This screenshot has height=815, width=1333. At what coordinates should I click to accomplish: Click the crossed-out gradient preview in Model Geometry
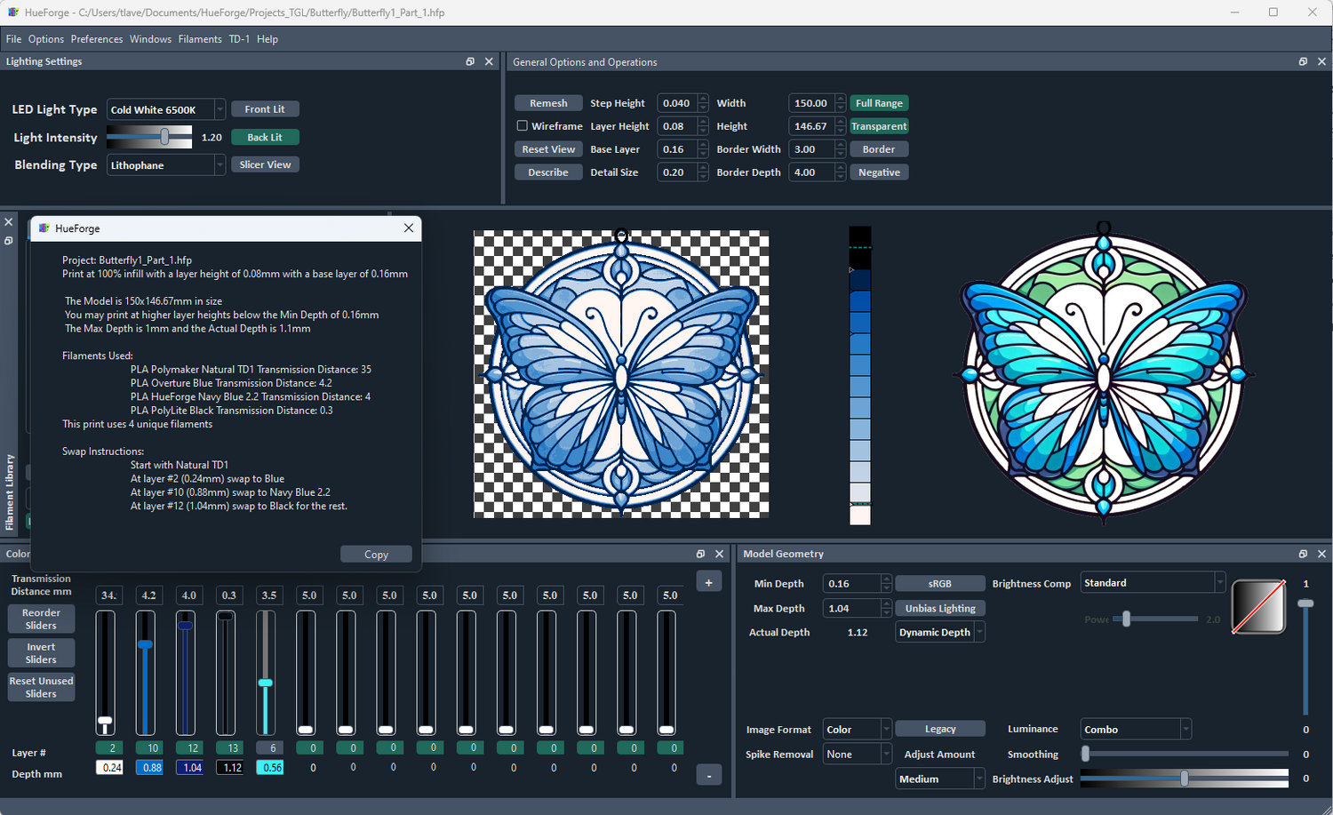click(x=1258, y=608)
